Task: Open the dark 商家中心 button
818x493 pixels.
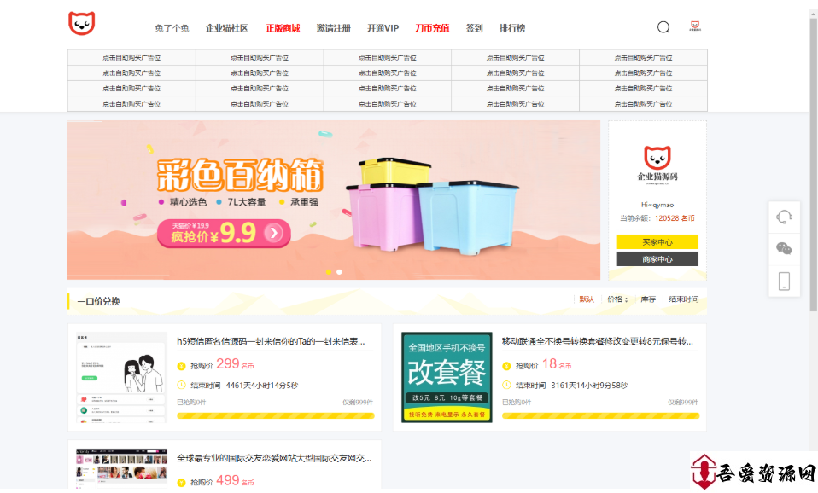Action: pos(657,259)
